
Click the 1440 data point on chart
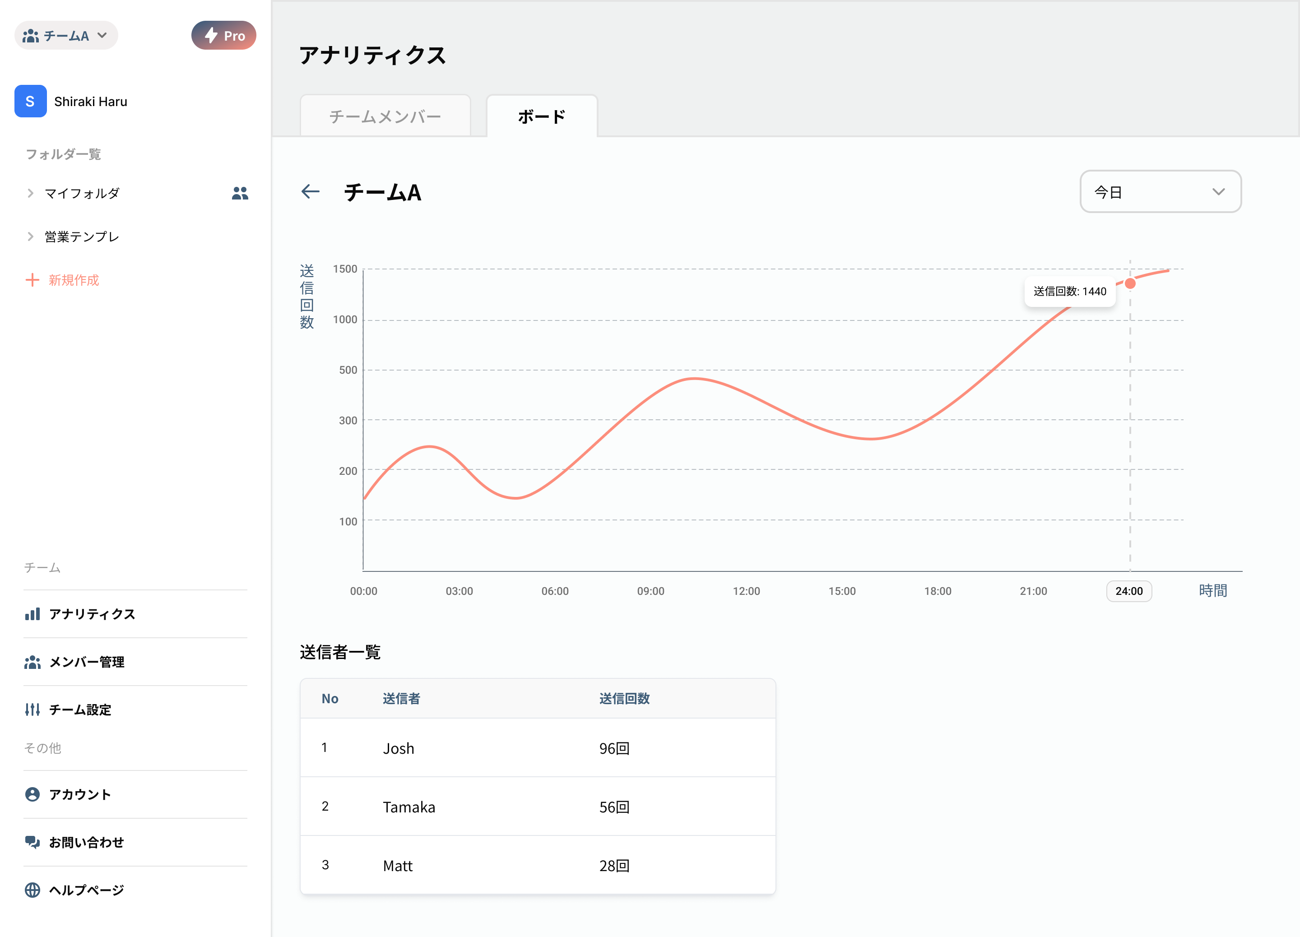pyautogui.click(x=1130, y=283)
